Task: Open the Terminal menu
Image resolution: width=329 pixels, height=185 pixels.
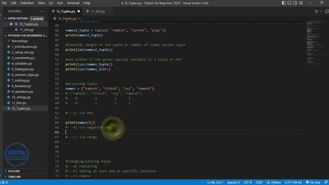Action: pos(73,3)
